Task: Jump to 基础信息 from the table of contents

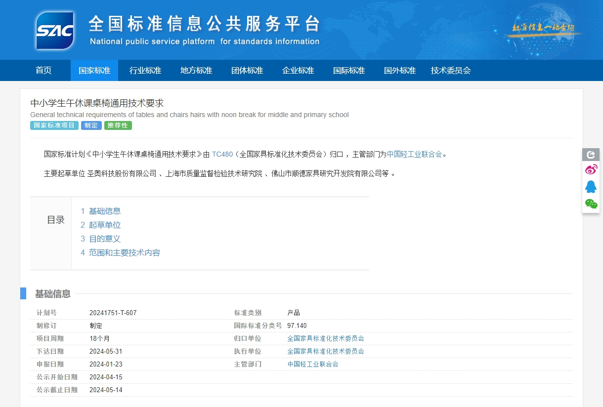Action: [104, 211]
